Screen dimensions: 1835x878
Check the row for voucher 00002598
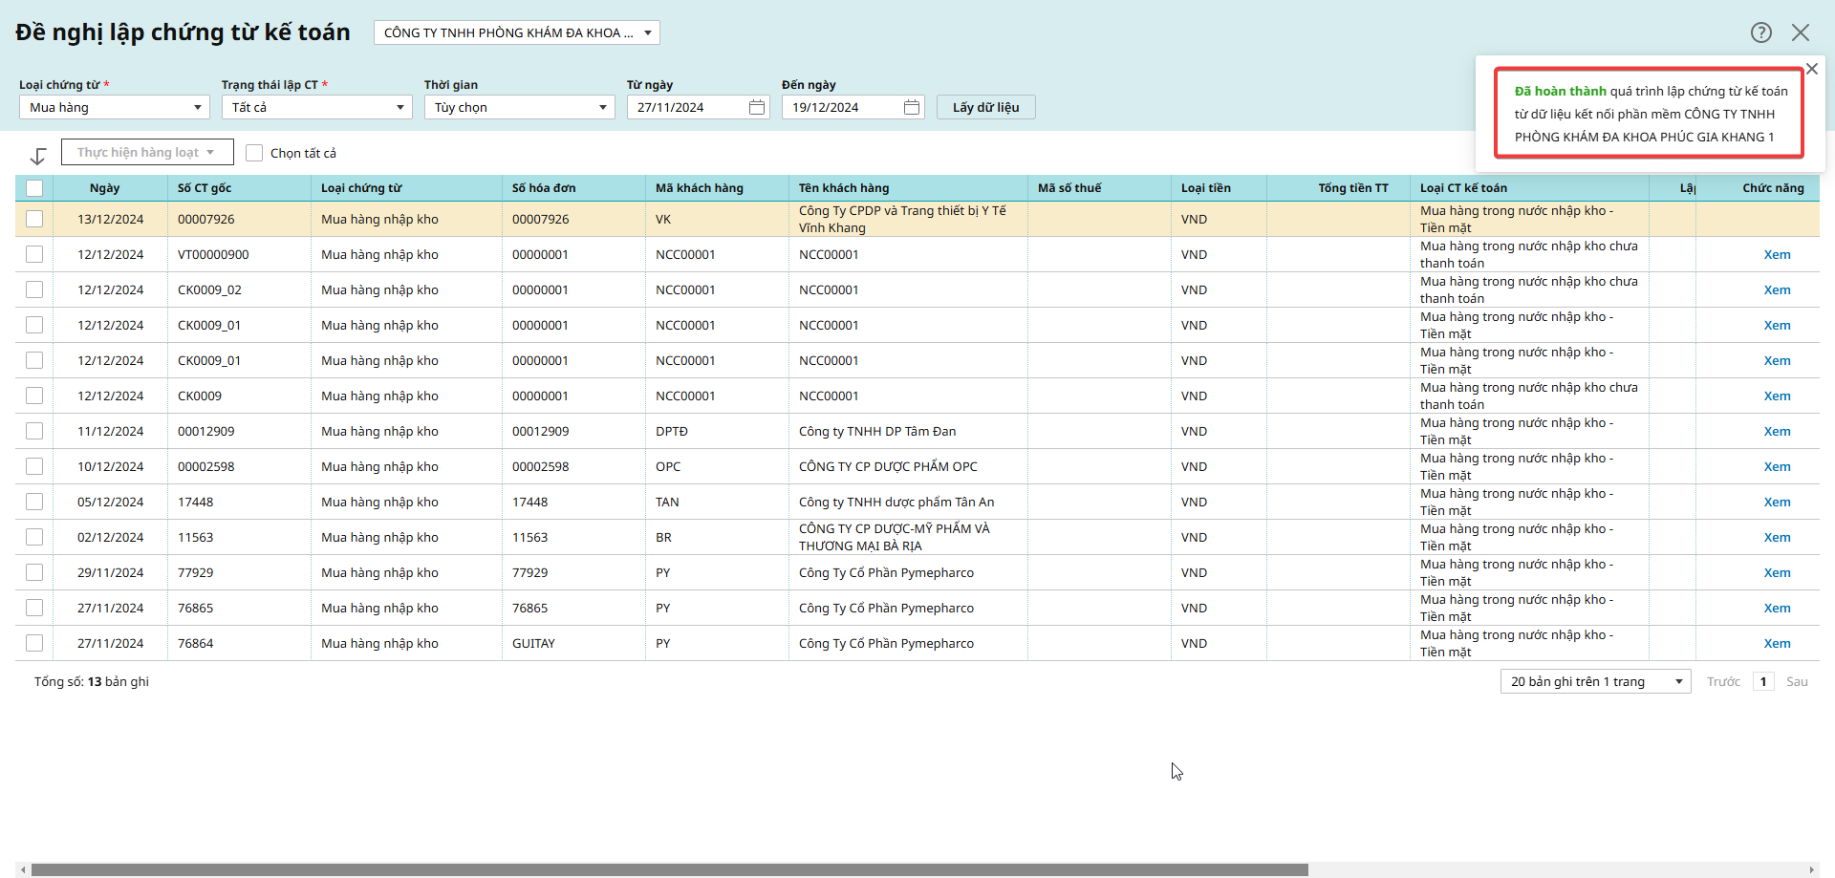click(x=34, y=466)
